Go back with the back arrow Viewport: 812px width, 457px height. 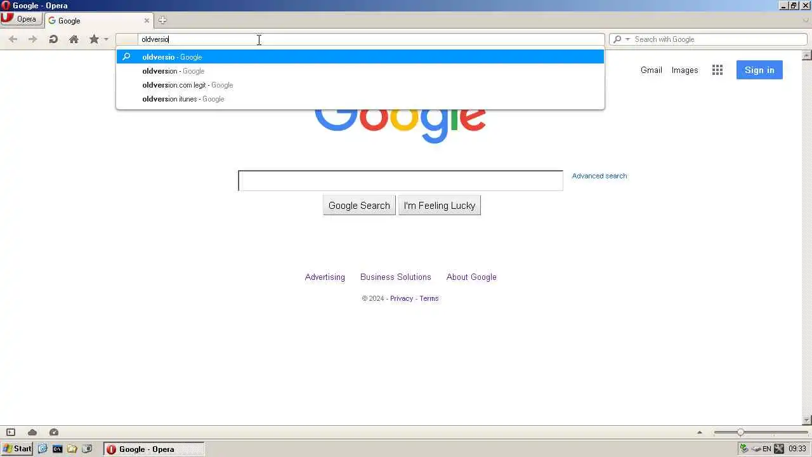13,39
